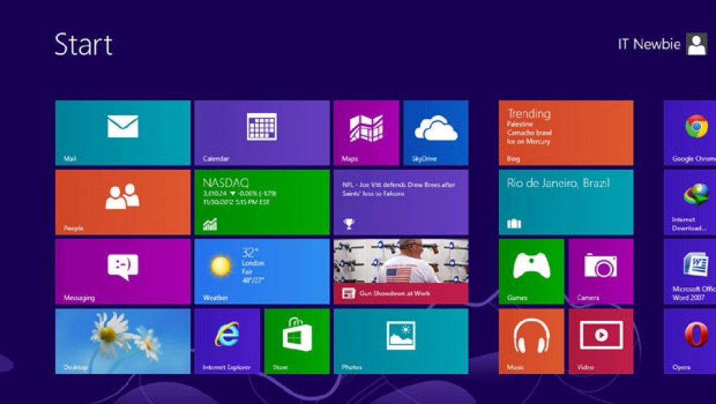Launch the Messaging tile

pos(123,271)
